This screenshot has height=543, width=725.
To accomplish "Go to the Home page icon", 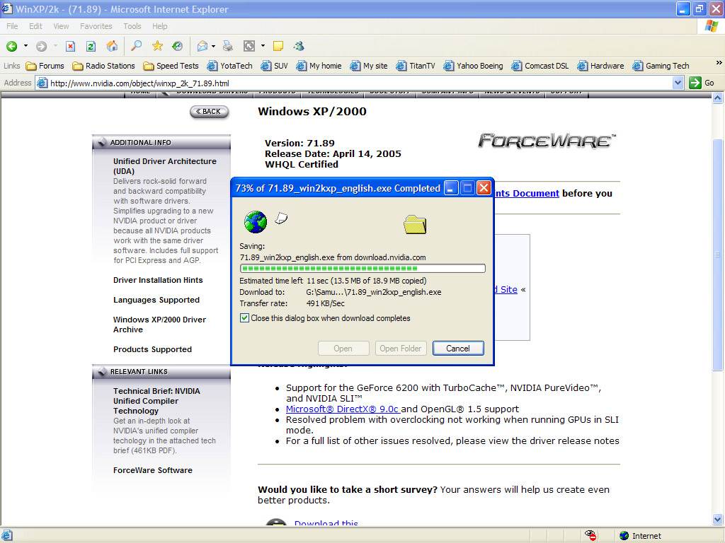I will click(112, 46).
